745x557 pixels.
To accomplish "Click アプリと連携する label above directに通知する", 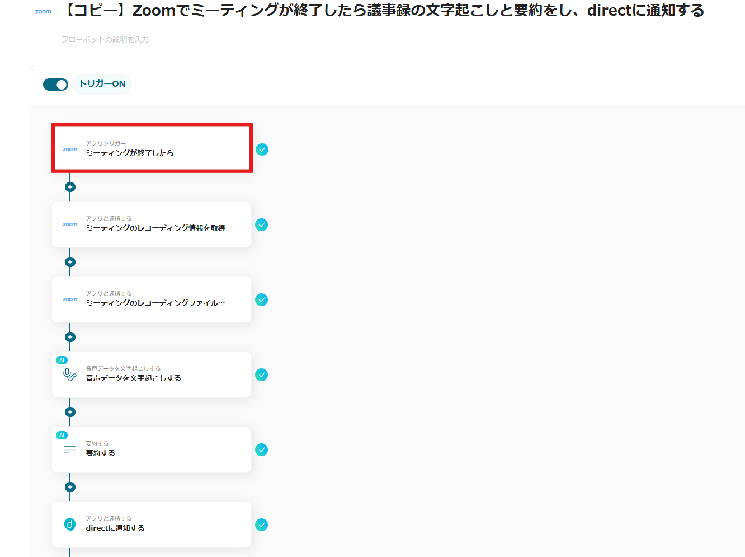I will (x=109, y=518).
